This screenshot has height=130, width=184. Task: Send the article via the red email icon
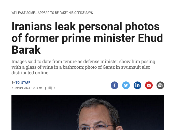(149, 85)
